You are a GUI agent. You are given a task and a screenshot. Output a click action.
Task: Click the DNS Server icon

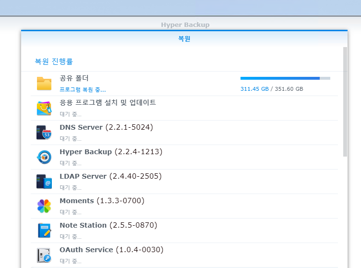[44, 133]
